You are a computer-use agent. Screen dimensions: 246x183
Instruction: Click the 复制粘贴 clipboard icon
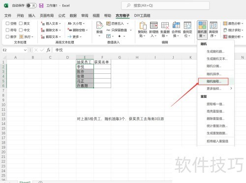pos(143,26)
